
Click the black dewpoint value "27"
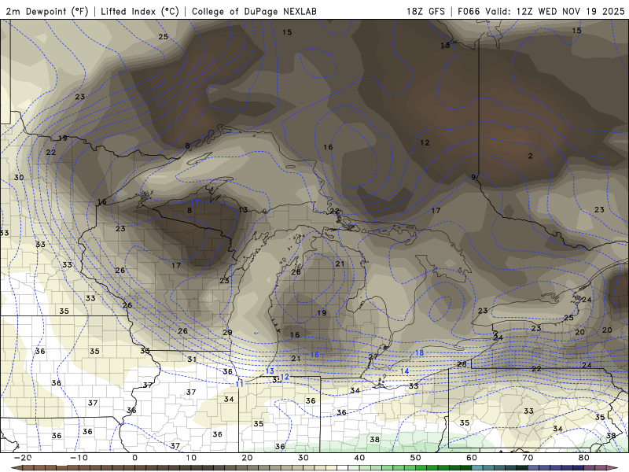click(x=373, y=356)
